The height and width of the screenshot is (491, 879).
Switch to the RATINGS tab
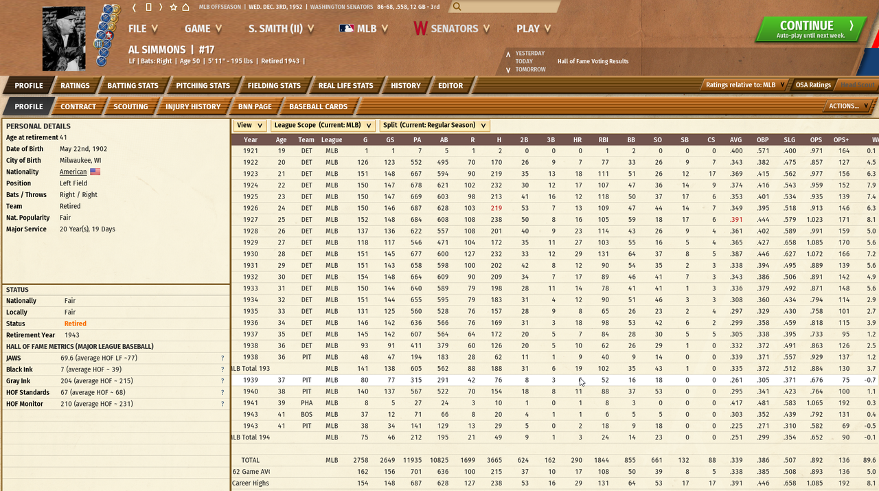pyautogui.click(x=75, y=86)
